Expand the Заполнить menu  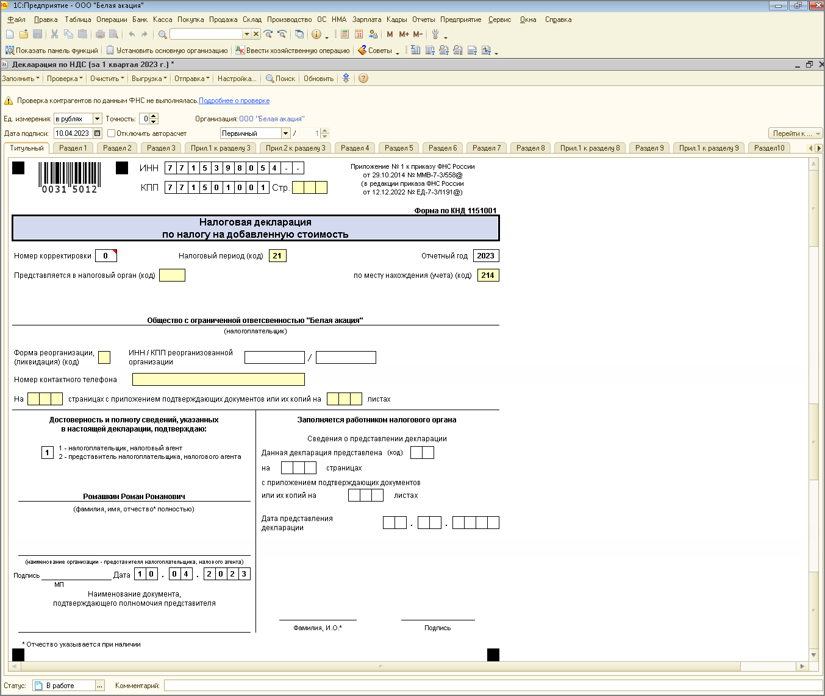click(x=21, y=79)
